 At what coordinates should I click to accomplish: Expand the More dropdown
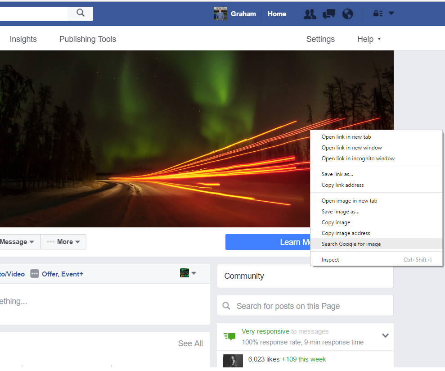(63, 242)
